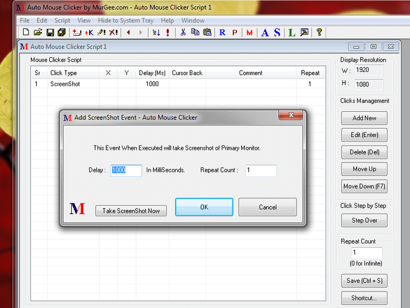Click the Cut scissors toolbar icon
The height and width of the screenshot is (308, 410).
coord(183,33)
